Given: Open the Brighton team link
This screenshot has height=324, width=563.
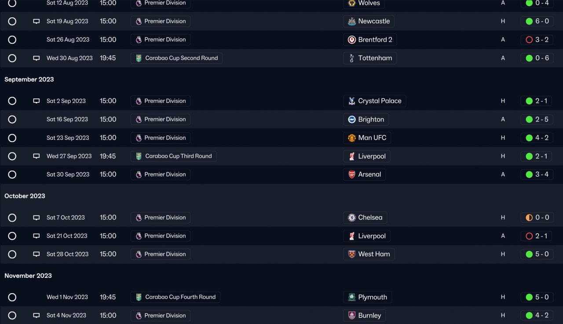Looking at the screenshot, I should (x=366, y=120).
